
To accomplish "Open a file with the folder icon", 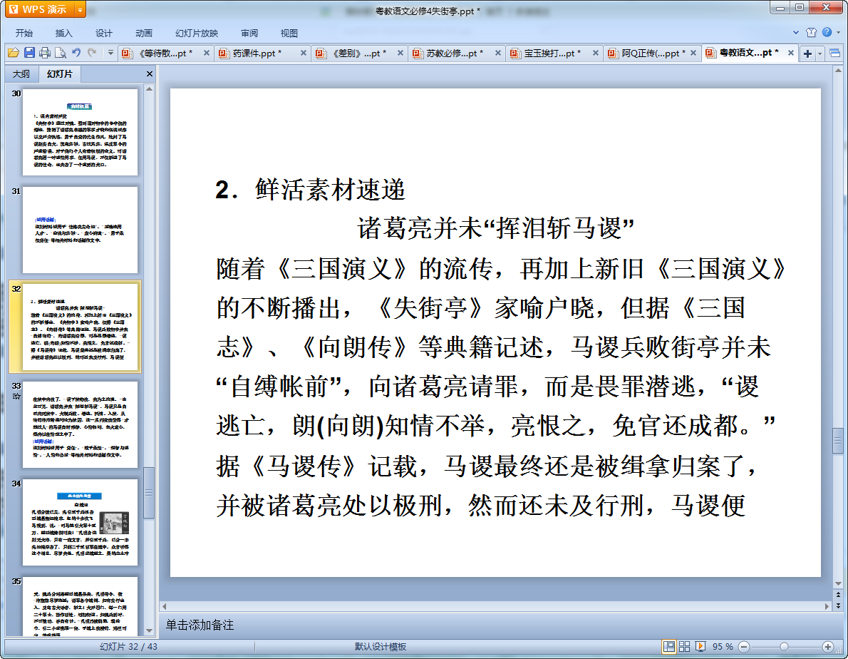I will click(14, 53).
